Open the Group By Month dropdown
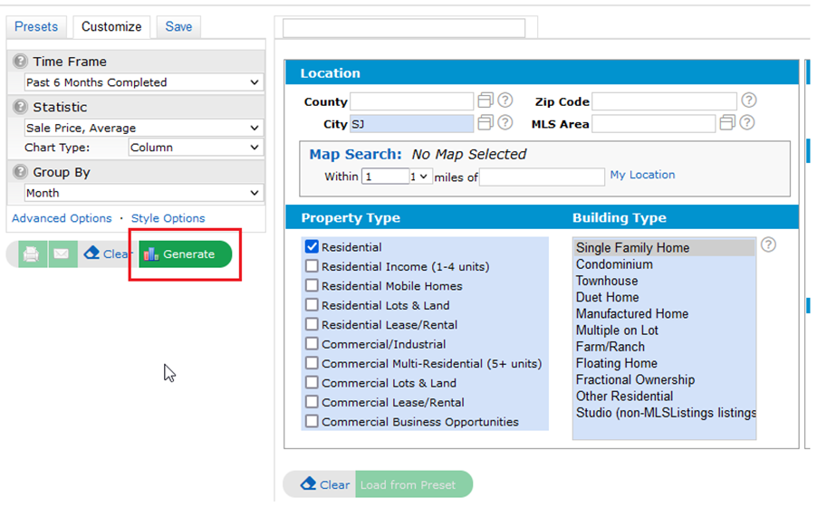 coord(144,193)
